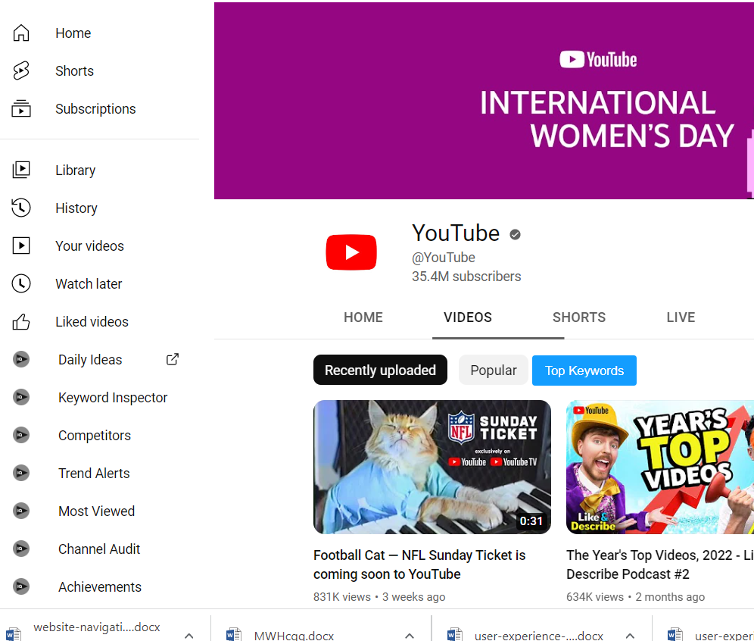Open the LIVE channel tab
754x641 pixels.
(681, 317)
